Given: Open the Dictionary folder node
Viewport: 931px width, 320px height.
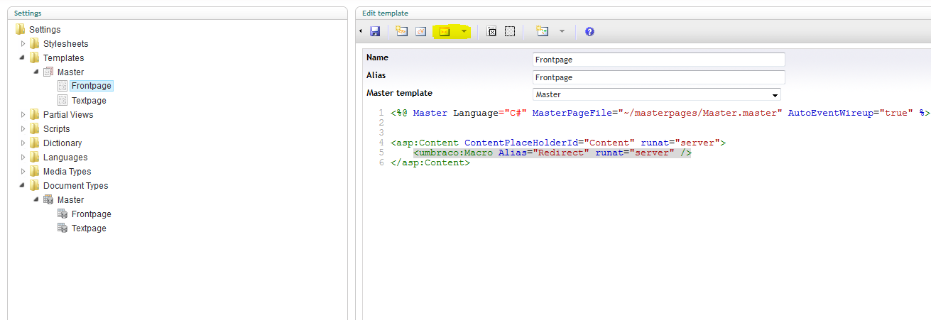Looking at the screenshot, I should 62,143.
